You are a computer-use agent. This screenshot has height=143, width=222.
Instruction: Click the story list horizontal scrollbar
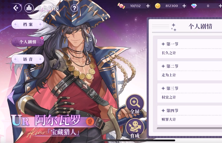[x=189, y=128]
